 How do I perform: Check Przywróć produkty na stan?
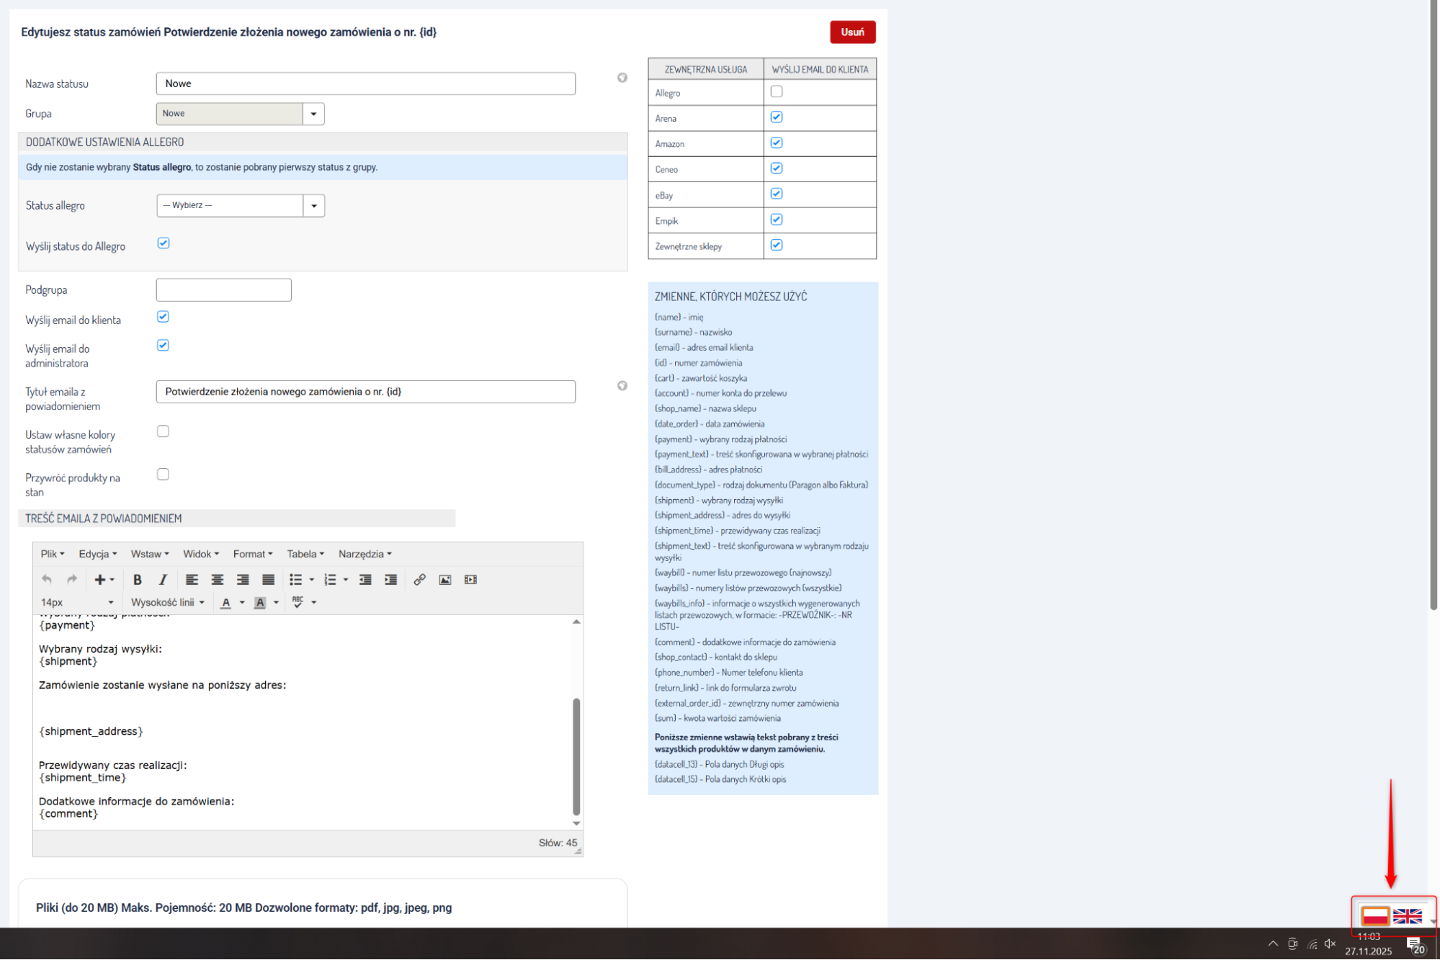[x=164, y=475]
